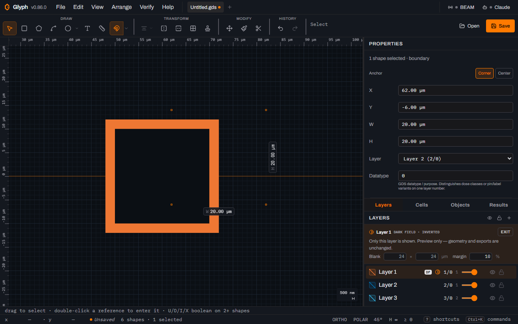Switch to the Objects tab
The image size is (518, 324).
[x=460, y=205]
